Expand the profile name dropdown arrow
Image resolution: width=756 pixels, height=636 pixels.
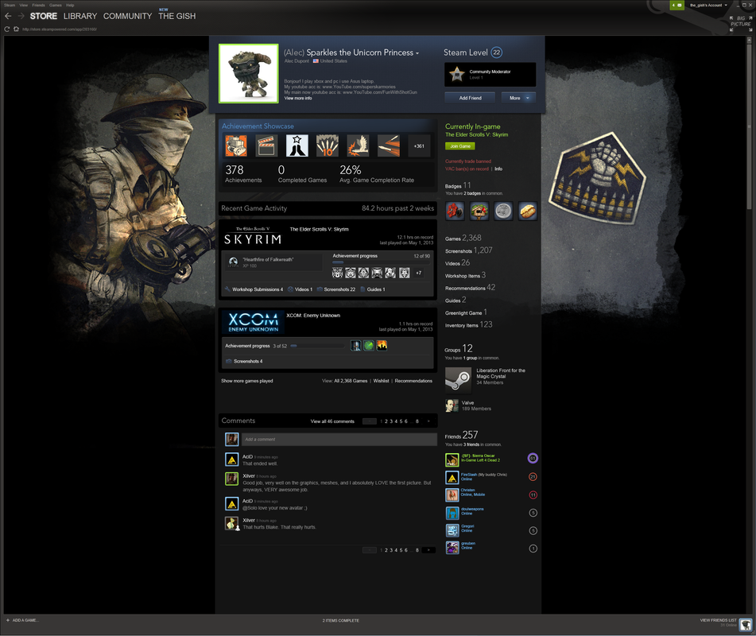417,53
